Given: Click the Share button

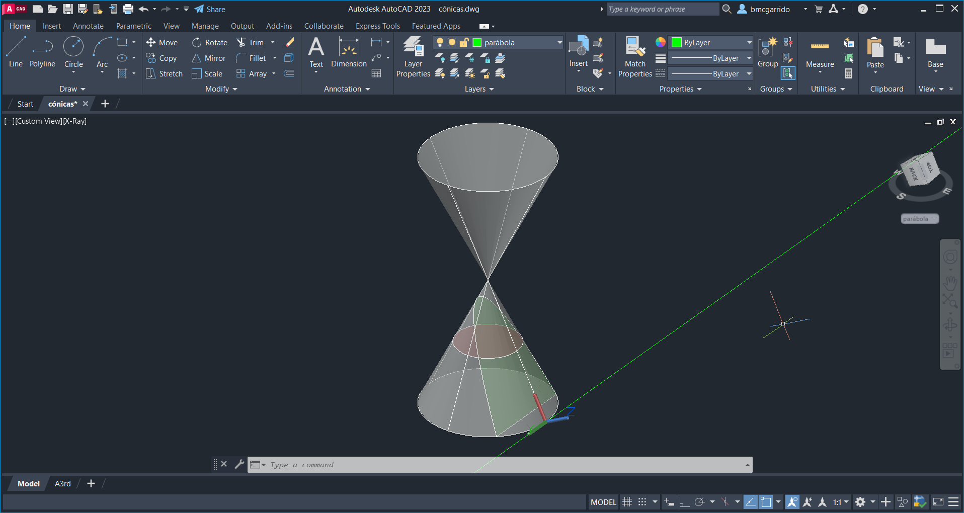Looking at the screenshot, I should [210, 9].
